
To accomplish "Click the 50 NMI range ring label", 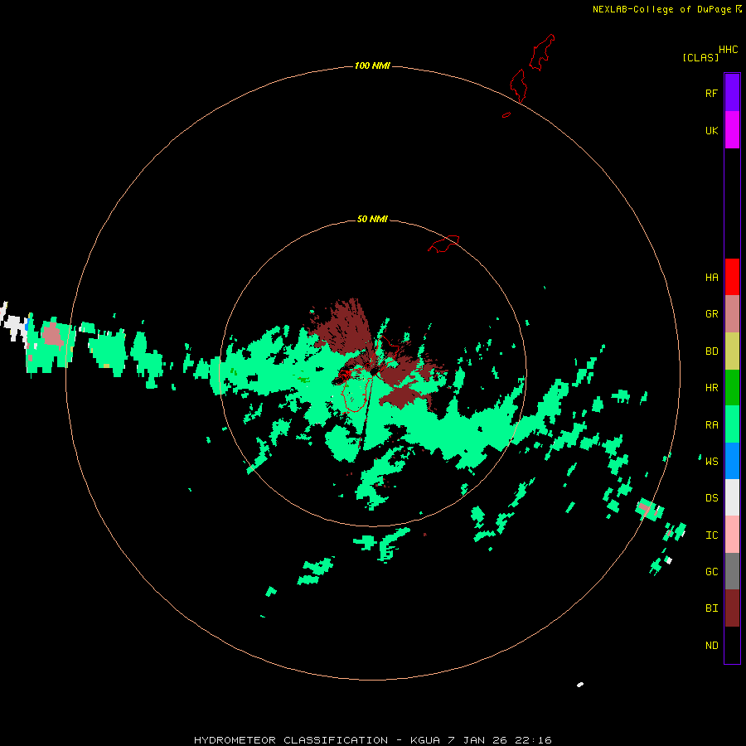I will tap(372, 219).
